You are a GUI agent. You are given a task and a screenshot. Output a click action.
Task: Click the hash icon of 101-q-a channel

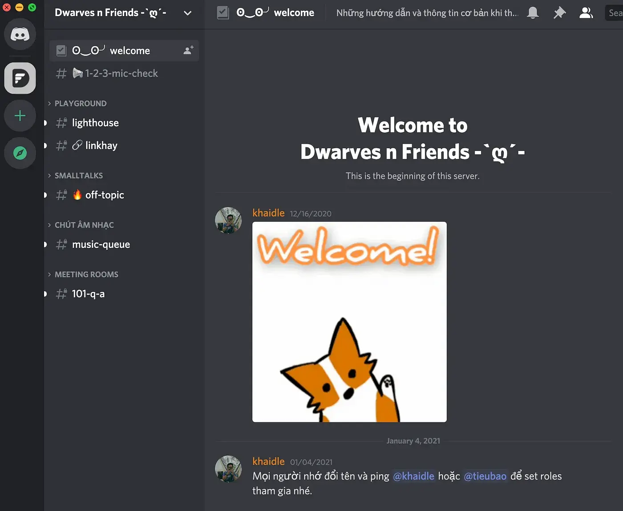point(61,294)
